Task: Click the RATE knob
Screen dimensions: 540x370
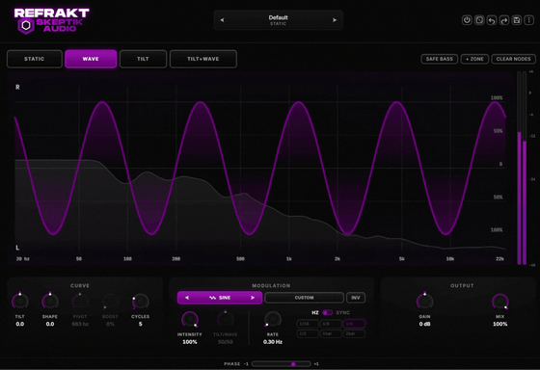Action: [273, 319]
